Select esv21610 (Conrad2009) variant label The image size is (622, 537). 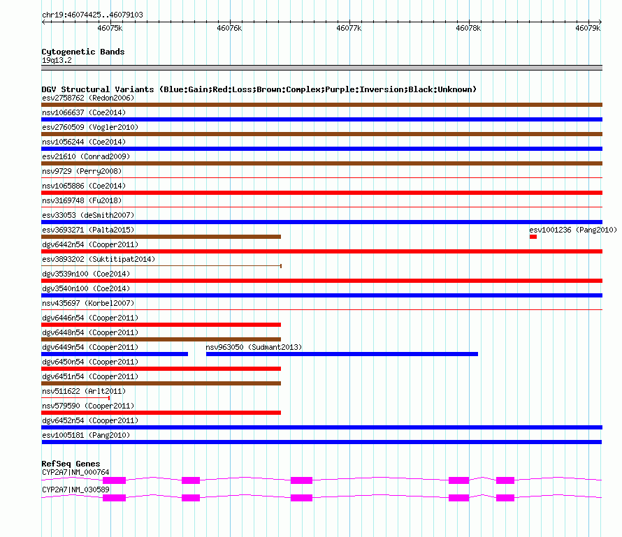click(86, 156)
